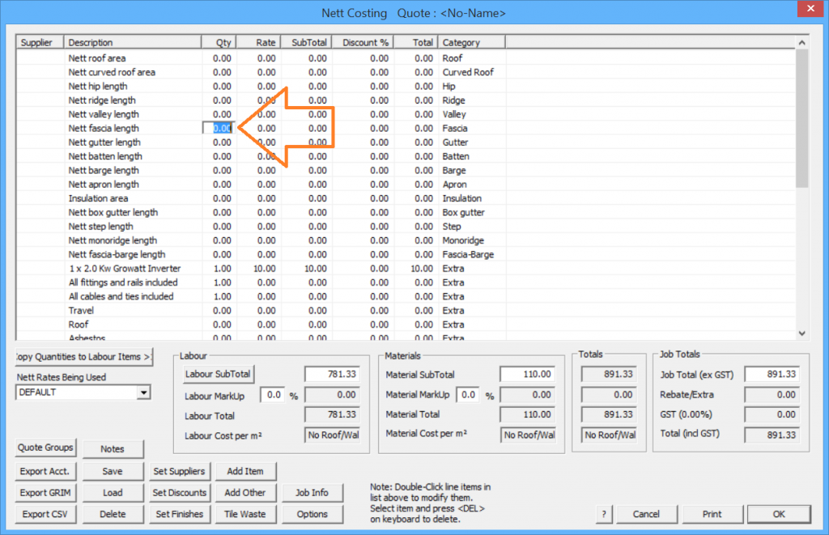Click the Material SubTotal value field 110.00
Viewport: 829px width, 535px height.
(528, 374)
